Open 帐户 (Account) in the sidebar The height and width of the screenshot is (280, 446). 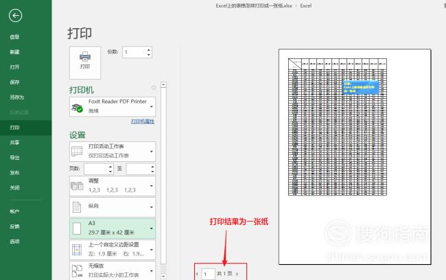[14, 211]
